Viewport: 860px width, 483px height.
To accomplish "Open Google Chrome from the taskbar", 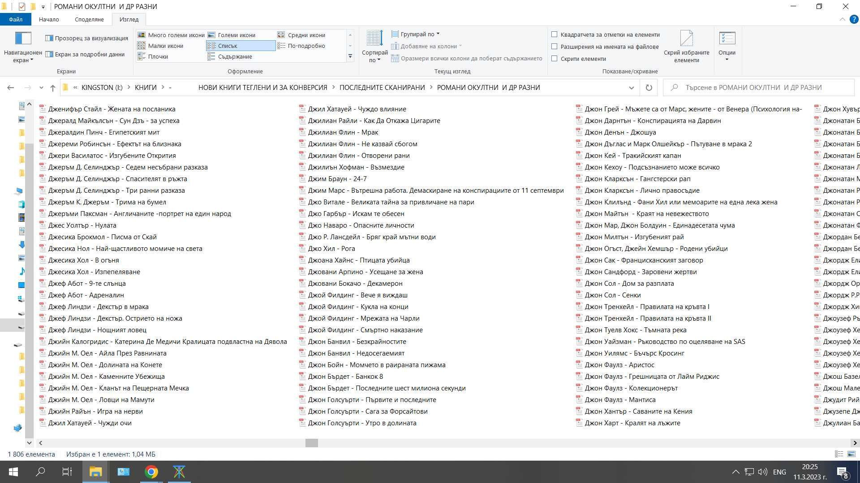I will point(151,472).
